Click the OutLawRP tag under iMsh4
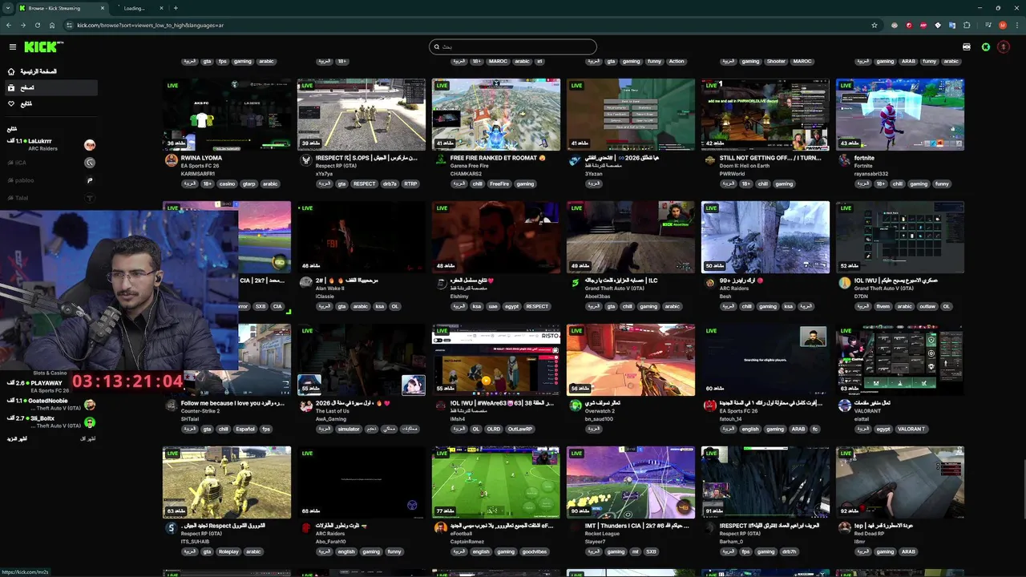The height and width of the screenshot is (577, 1026). (519, 429)
